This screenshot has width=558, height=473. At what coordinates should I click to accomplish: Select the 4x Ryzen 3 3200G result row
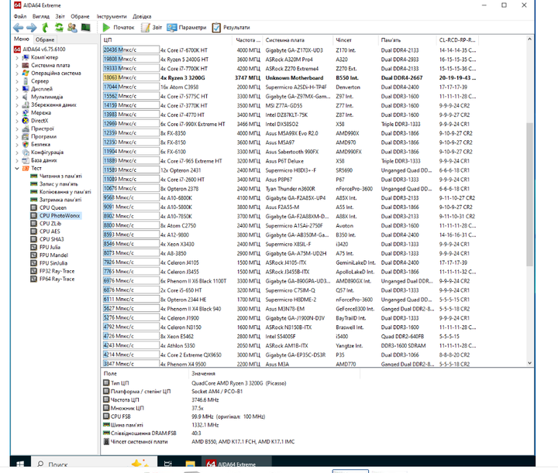[290, 78]
